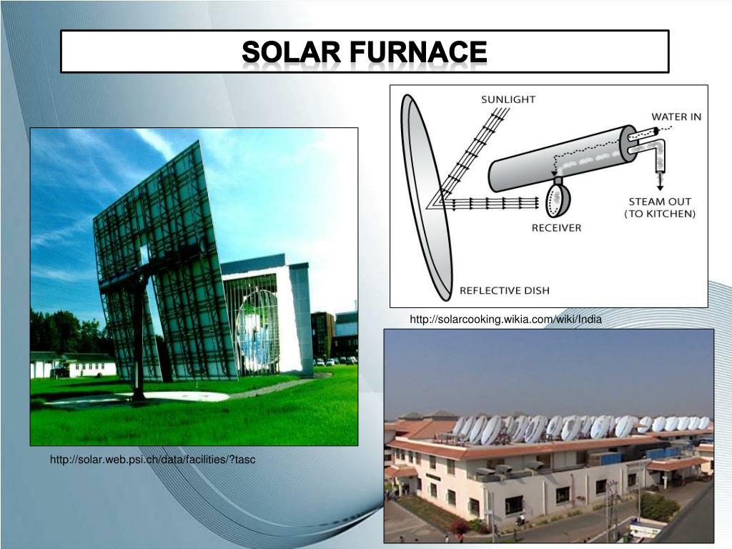Select the STEAM OUT (TO KITCHEN) text
The height and width of the screenshot is (549, 732).
coord(660,208)
